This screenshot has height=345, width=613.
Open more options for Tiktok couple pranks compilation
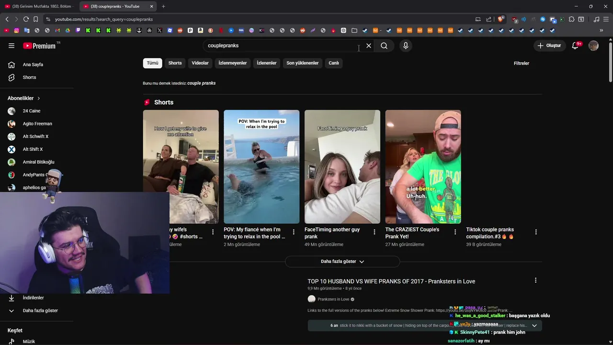(535, 232)
